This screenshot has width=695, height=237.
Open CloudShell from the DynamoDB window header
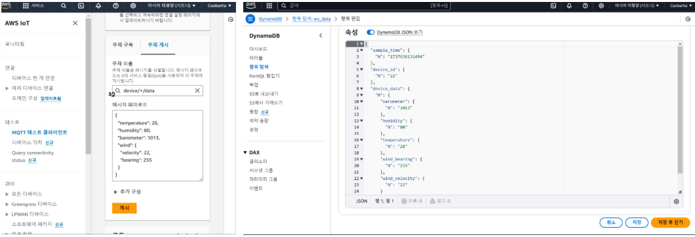553,6
